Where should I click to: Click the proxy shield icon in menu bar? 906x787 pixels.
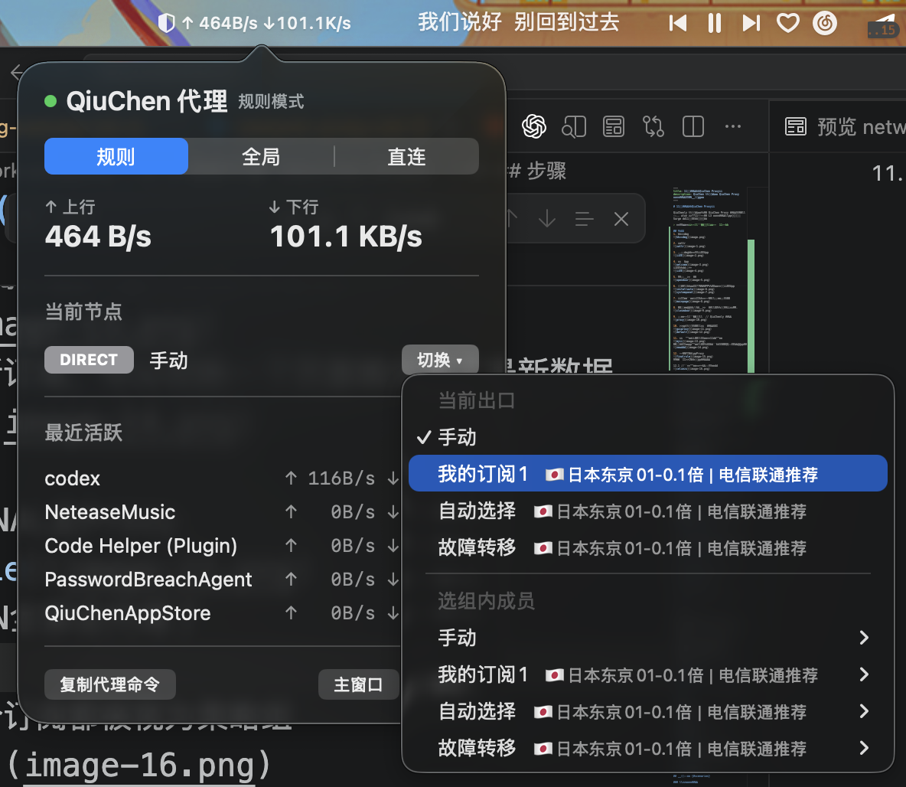[166, 23]
